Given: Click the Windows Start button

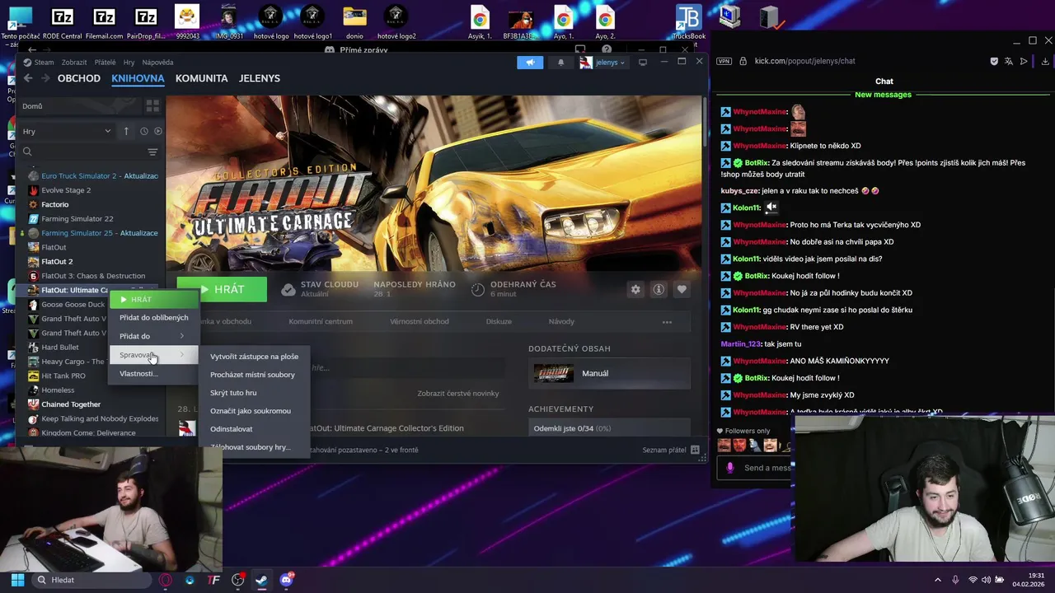Looking at the screenshot, I should [17, 580].
